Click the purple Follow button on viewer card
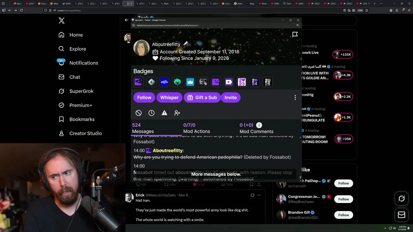The width and height of the screenshot is (413, 232). [x=144, y=98]
